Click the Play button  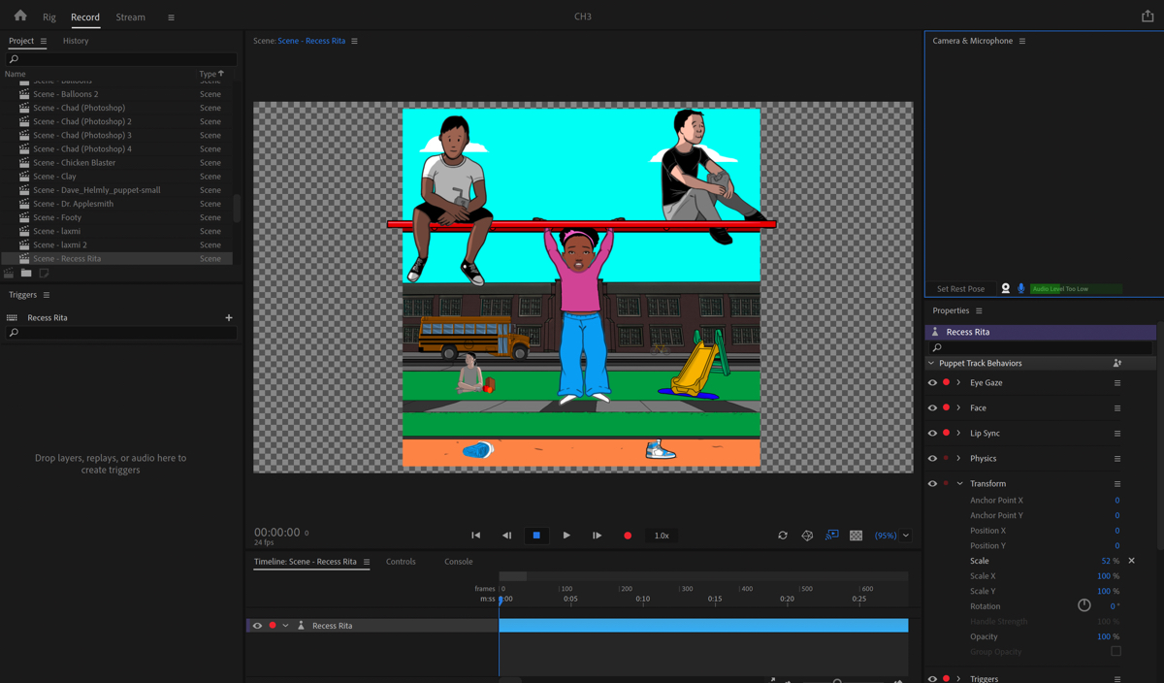566,536
